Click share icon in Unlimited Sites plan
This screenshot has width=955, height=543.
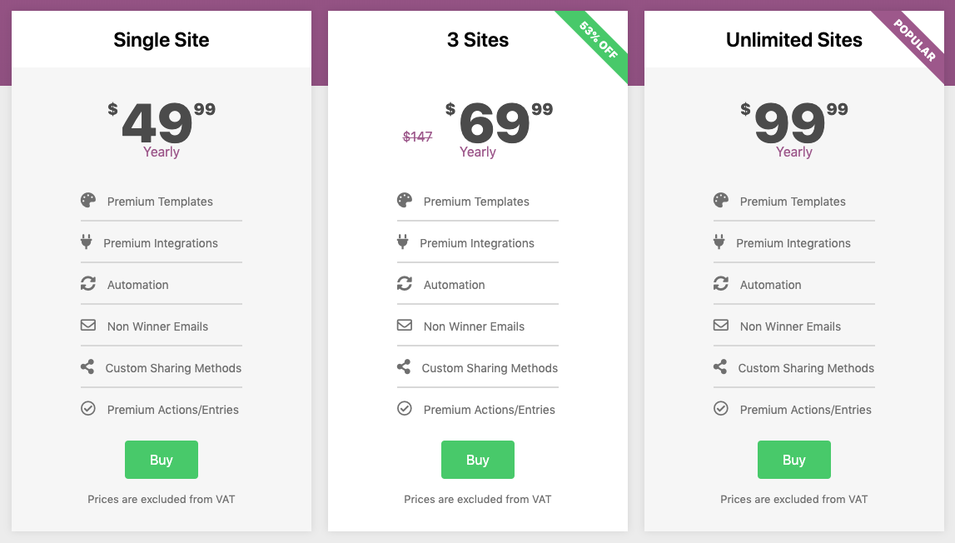coord(720,367)
